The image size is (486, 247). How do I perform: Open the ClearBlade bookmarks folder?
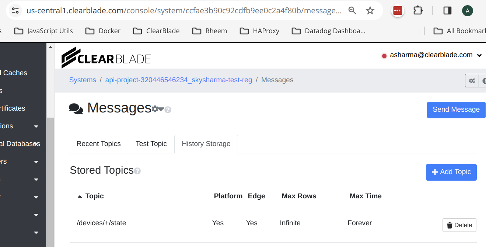(x=156, y=31)
